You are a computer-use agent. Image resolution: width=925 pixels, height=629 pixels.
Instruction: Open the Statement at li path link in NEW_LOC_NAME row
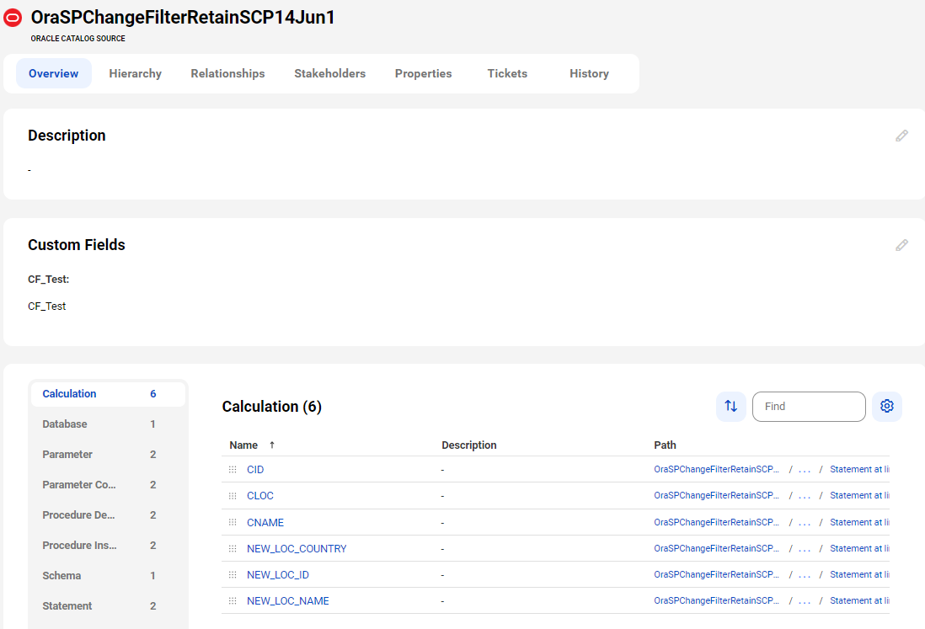(859, 600)
